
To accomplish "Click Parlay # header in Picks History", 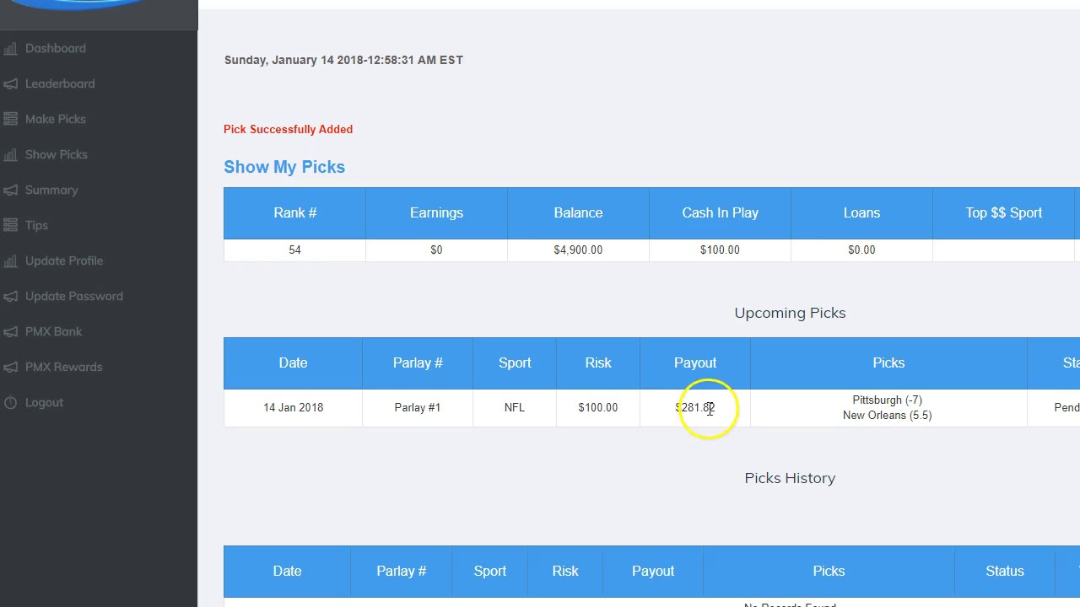I will 402,572.
